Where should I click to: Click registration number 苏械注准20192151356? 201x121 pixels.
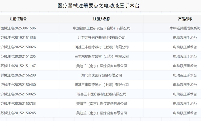coord(18,38)
